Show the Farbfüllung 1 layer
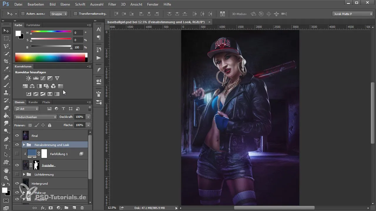This screenshot has height=211, width=376. click(x=17, y=154)
